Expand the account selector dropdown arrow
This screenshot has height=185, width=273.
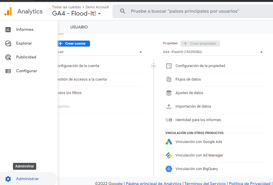pyautogui.click(x=141, y=52)
